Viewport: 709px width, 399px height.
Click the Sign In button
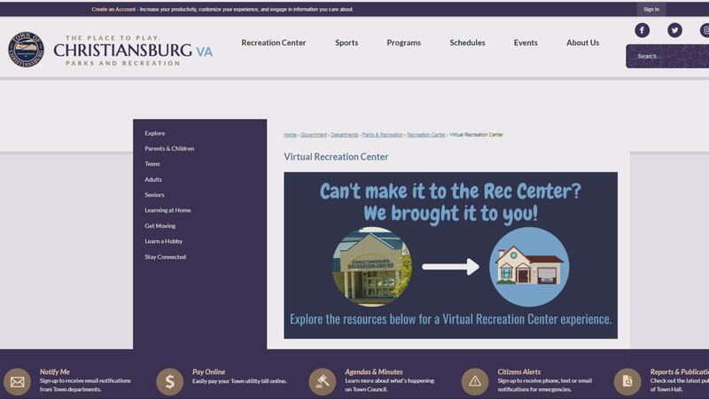point(651,9)
